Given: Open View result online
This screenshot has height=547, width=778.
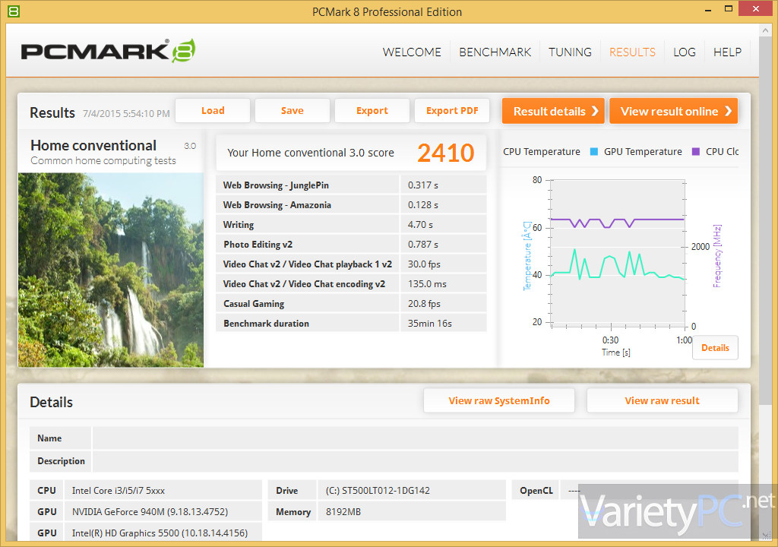Looking at the screenshot, I should pos(673,111).
